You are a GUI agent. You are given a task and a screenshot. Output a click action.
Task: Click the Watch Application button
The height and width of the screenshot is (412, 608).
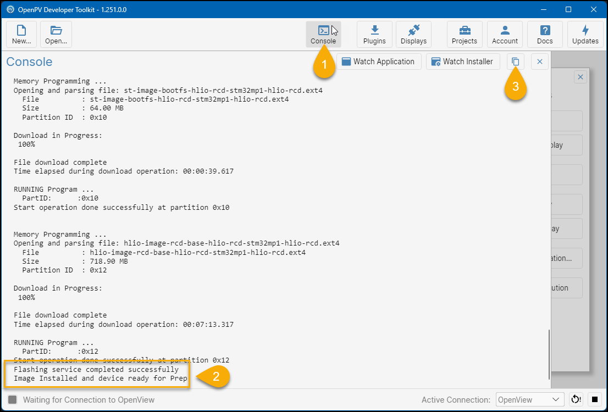(378, 62)
